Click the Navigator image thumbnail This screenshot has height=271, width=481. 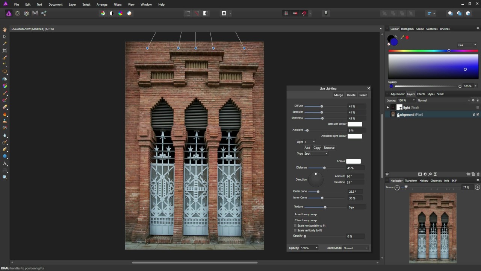[x=433, y=227]
